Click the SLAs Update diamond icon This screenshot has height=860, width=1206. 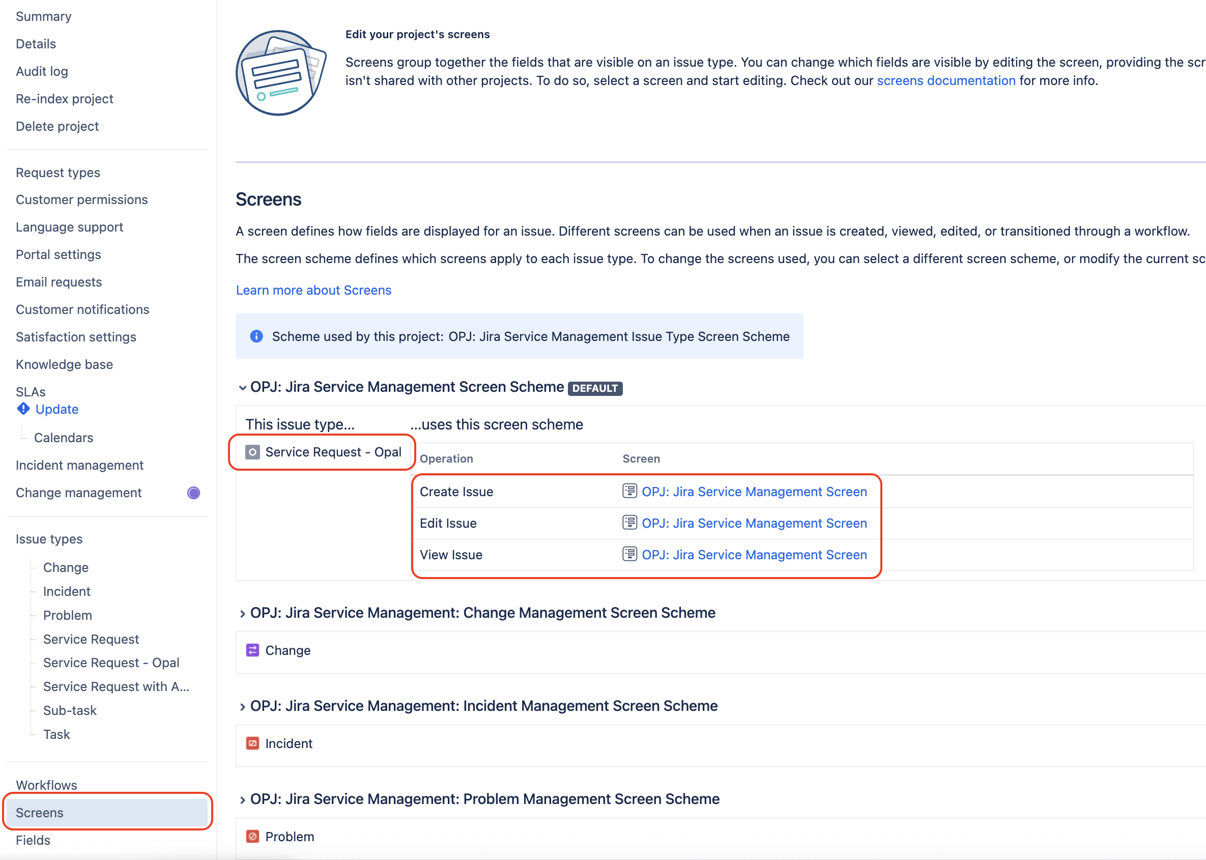click(x=23, y=409)
